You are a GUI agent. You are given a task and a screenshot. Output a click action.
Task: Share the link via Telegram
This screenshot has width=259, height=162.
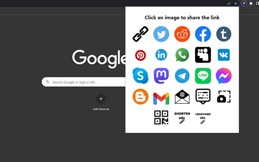coord(182,76)
